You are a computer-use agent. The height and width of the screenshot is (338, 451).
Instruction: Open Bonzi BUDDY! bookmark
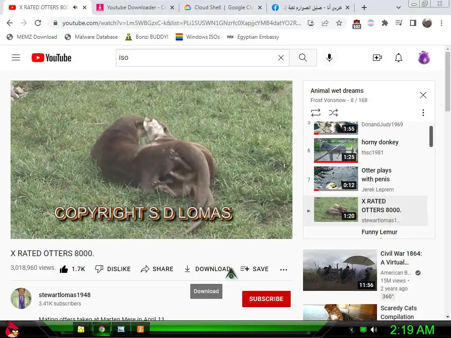point(147,37)
